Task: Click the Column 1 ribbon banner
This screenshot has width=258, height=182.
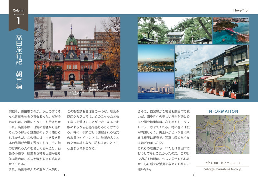Action: pos(18,15)
